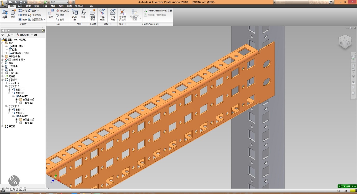Screen dimensions: 357x194
Task: Click the 夹点捕捉 grip snap tool
Action: 62,11
